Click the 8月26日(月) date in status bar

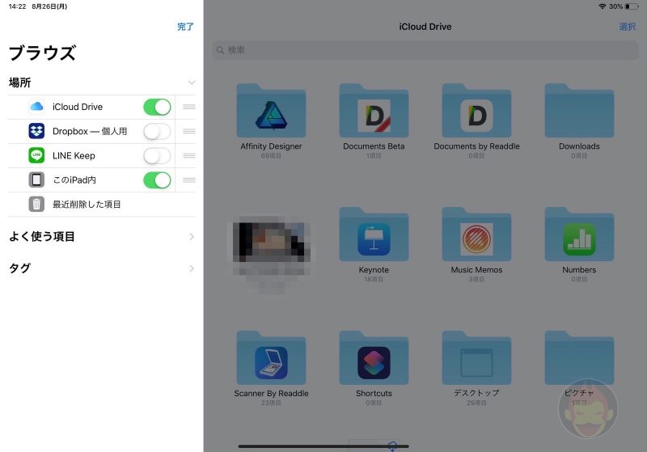point(49,6)
